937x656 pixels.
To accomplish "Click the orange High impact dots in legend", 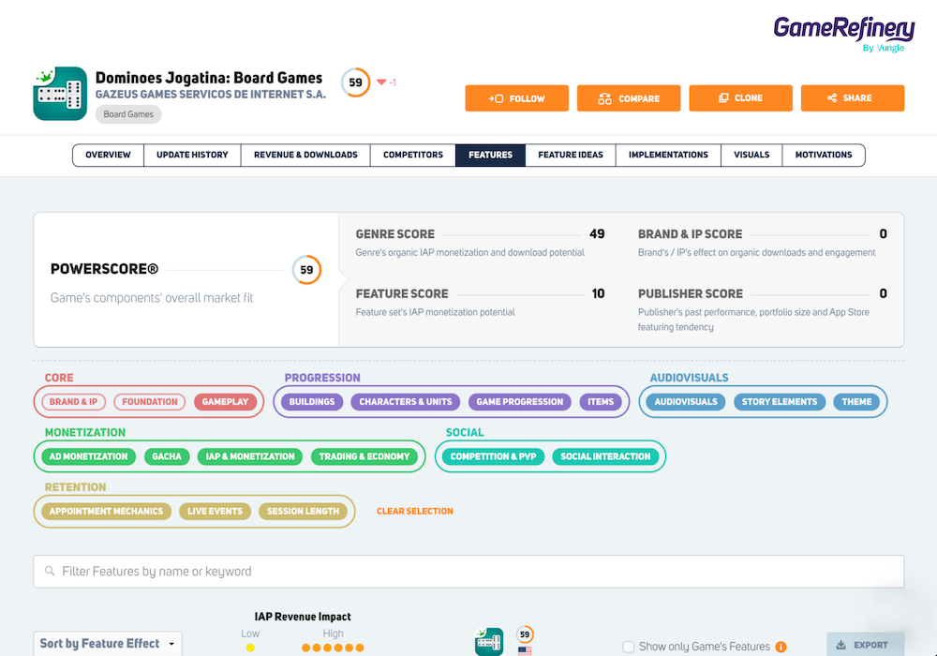I will click(333, 648).
